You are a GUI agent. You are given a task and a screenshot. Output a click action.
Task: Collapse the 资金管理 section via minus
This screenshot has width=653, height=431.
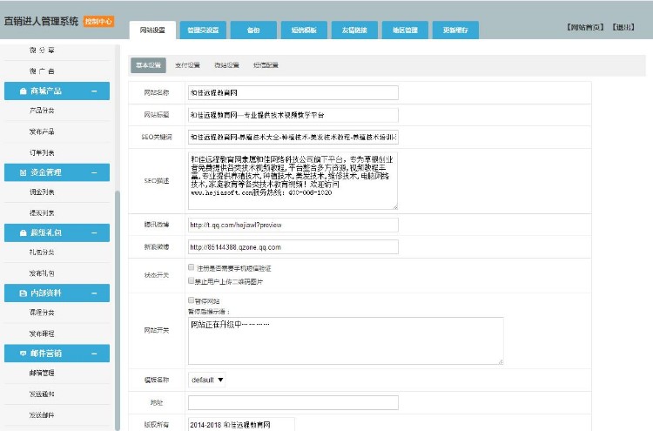(94, 172)
